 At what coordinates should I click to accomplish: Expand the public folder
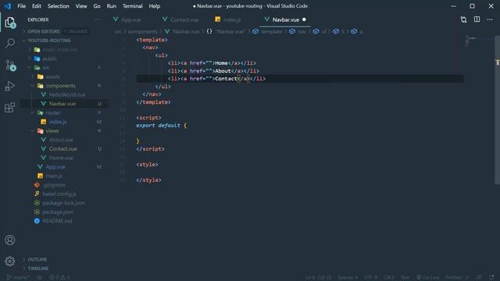pos(49,59)
